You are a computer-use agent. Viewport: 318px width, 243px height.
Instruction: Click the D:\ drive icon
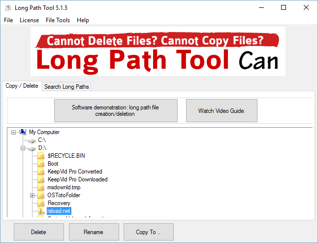[32, 148]
